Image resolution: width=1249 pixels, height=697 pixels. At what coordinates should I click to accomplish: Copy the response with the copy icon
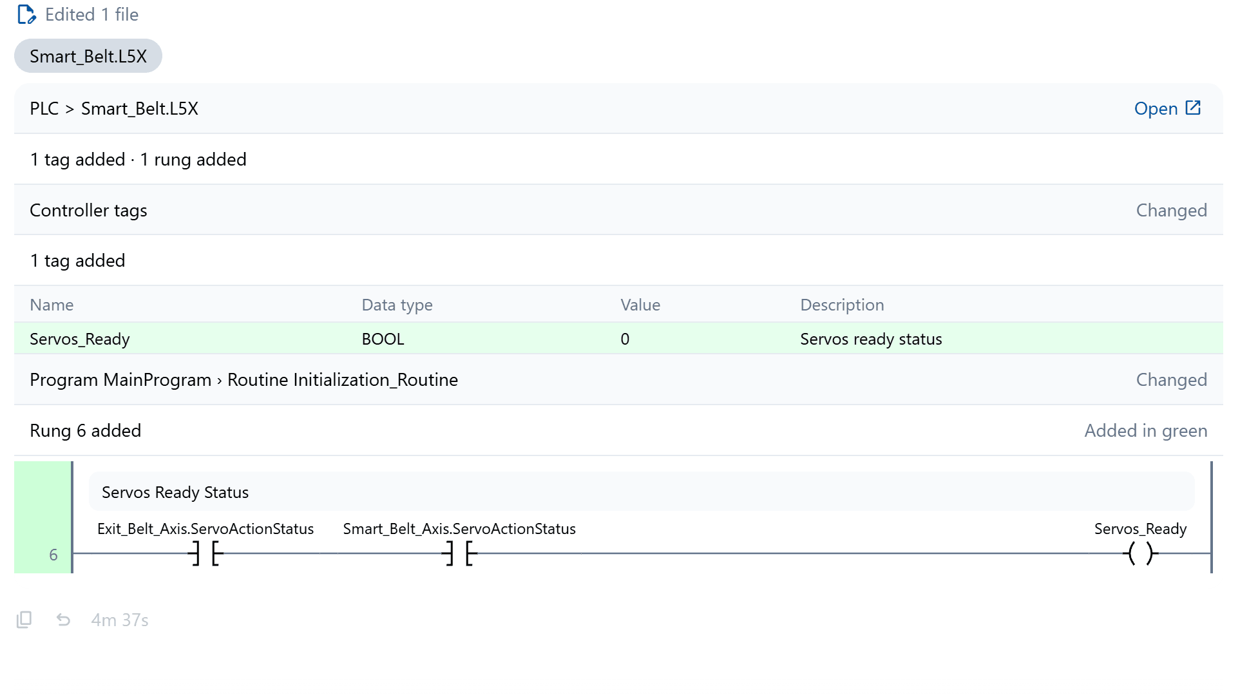(24, 620)
